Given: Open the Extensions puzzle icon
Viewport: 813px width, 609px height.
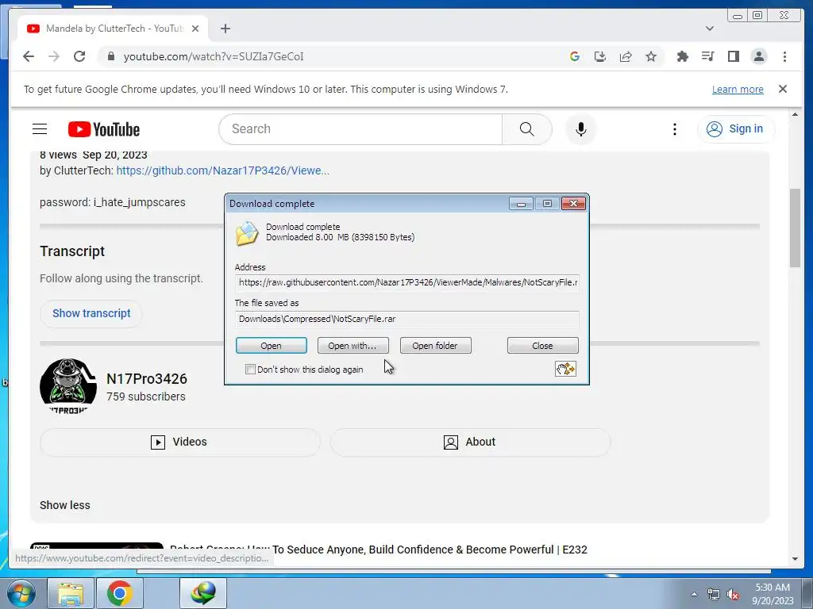Looking at the screenshot, I should (x=682, y=56).
